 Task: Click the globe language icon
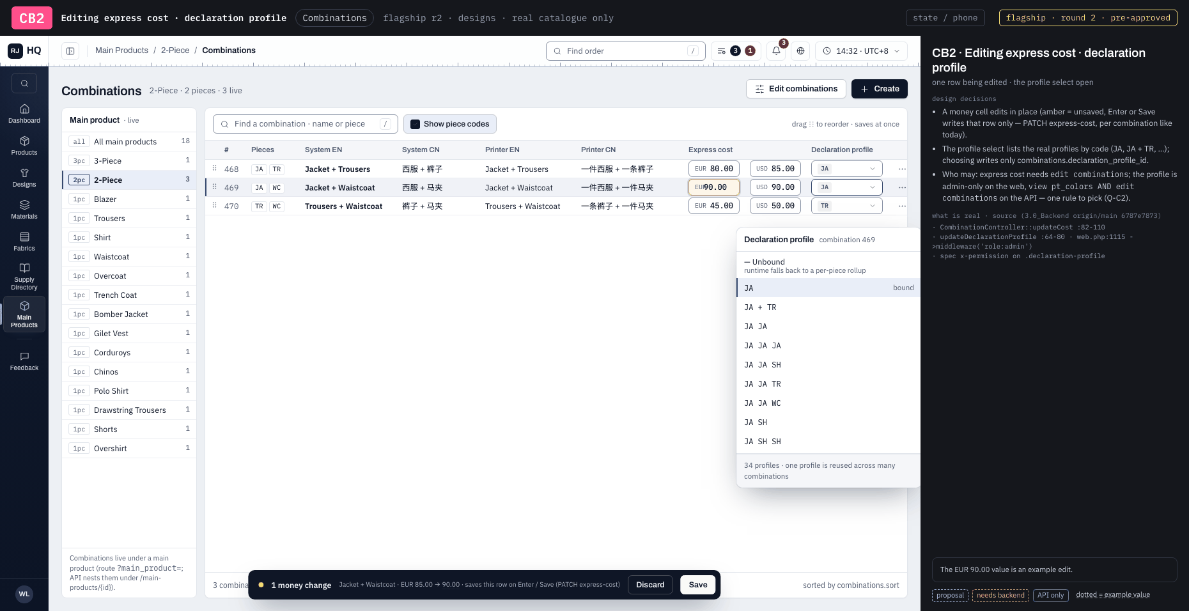pos(800,50)
